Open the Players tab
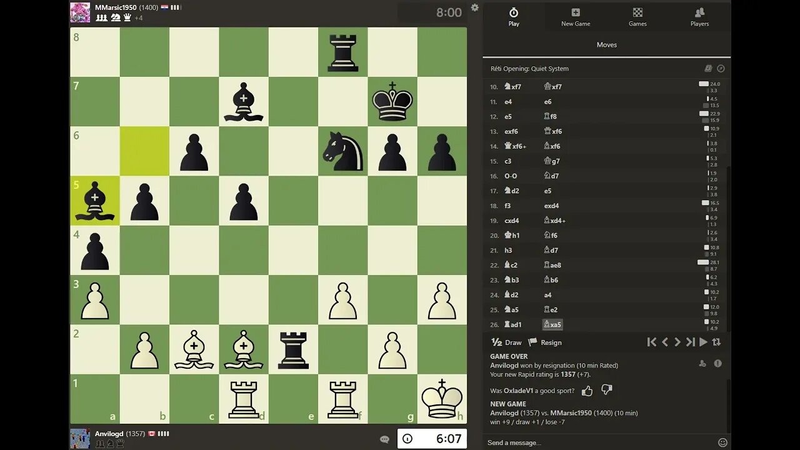 click(699, 17)
